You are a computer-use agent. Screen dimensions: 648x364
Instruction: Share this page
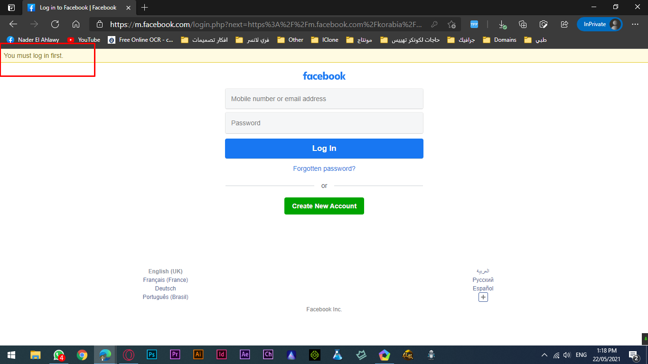tap(564, 24)
